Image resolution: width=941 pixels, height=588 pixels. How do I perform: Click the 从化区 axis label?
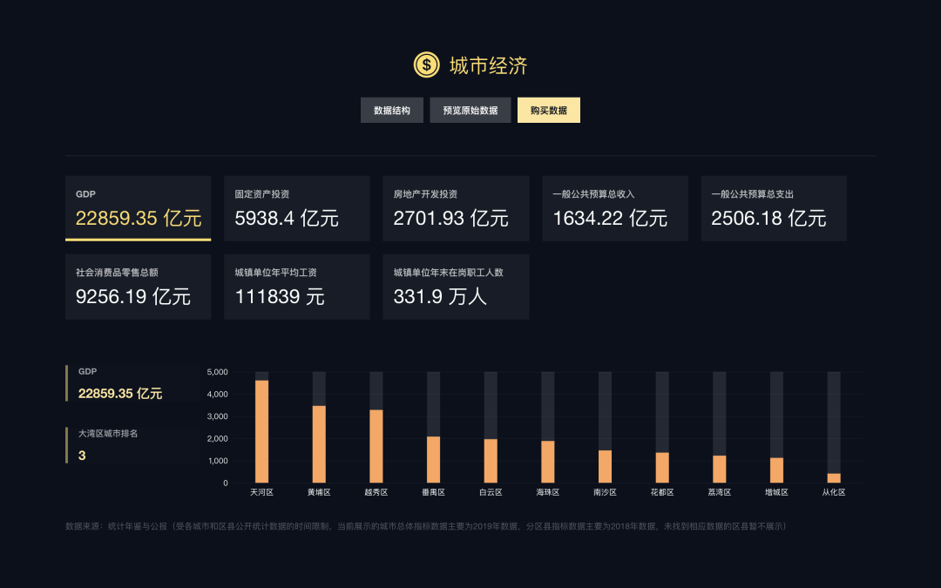tap(834, 492)
